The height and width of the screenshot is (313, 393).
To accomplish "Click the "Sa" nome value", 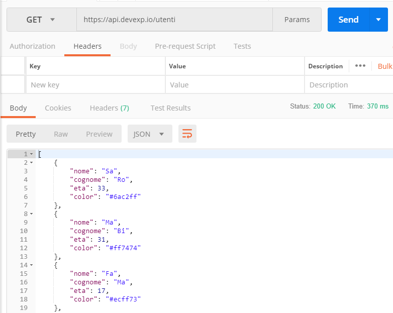I will pos(109,171).
